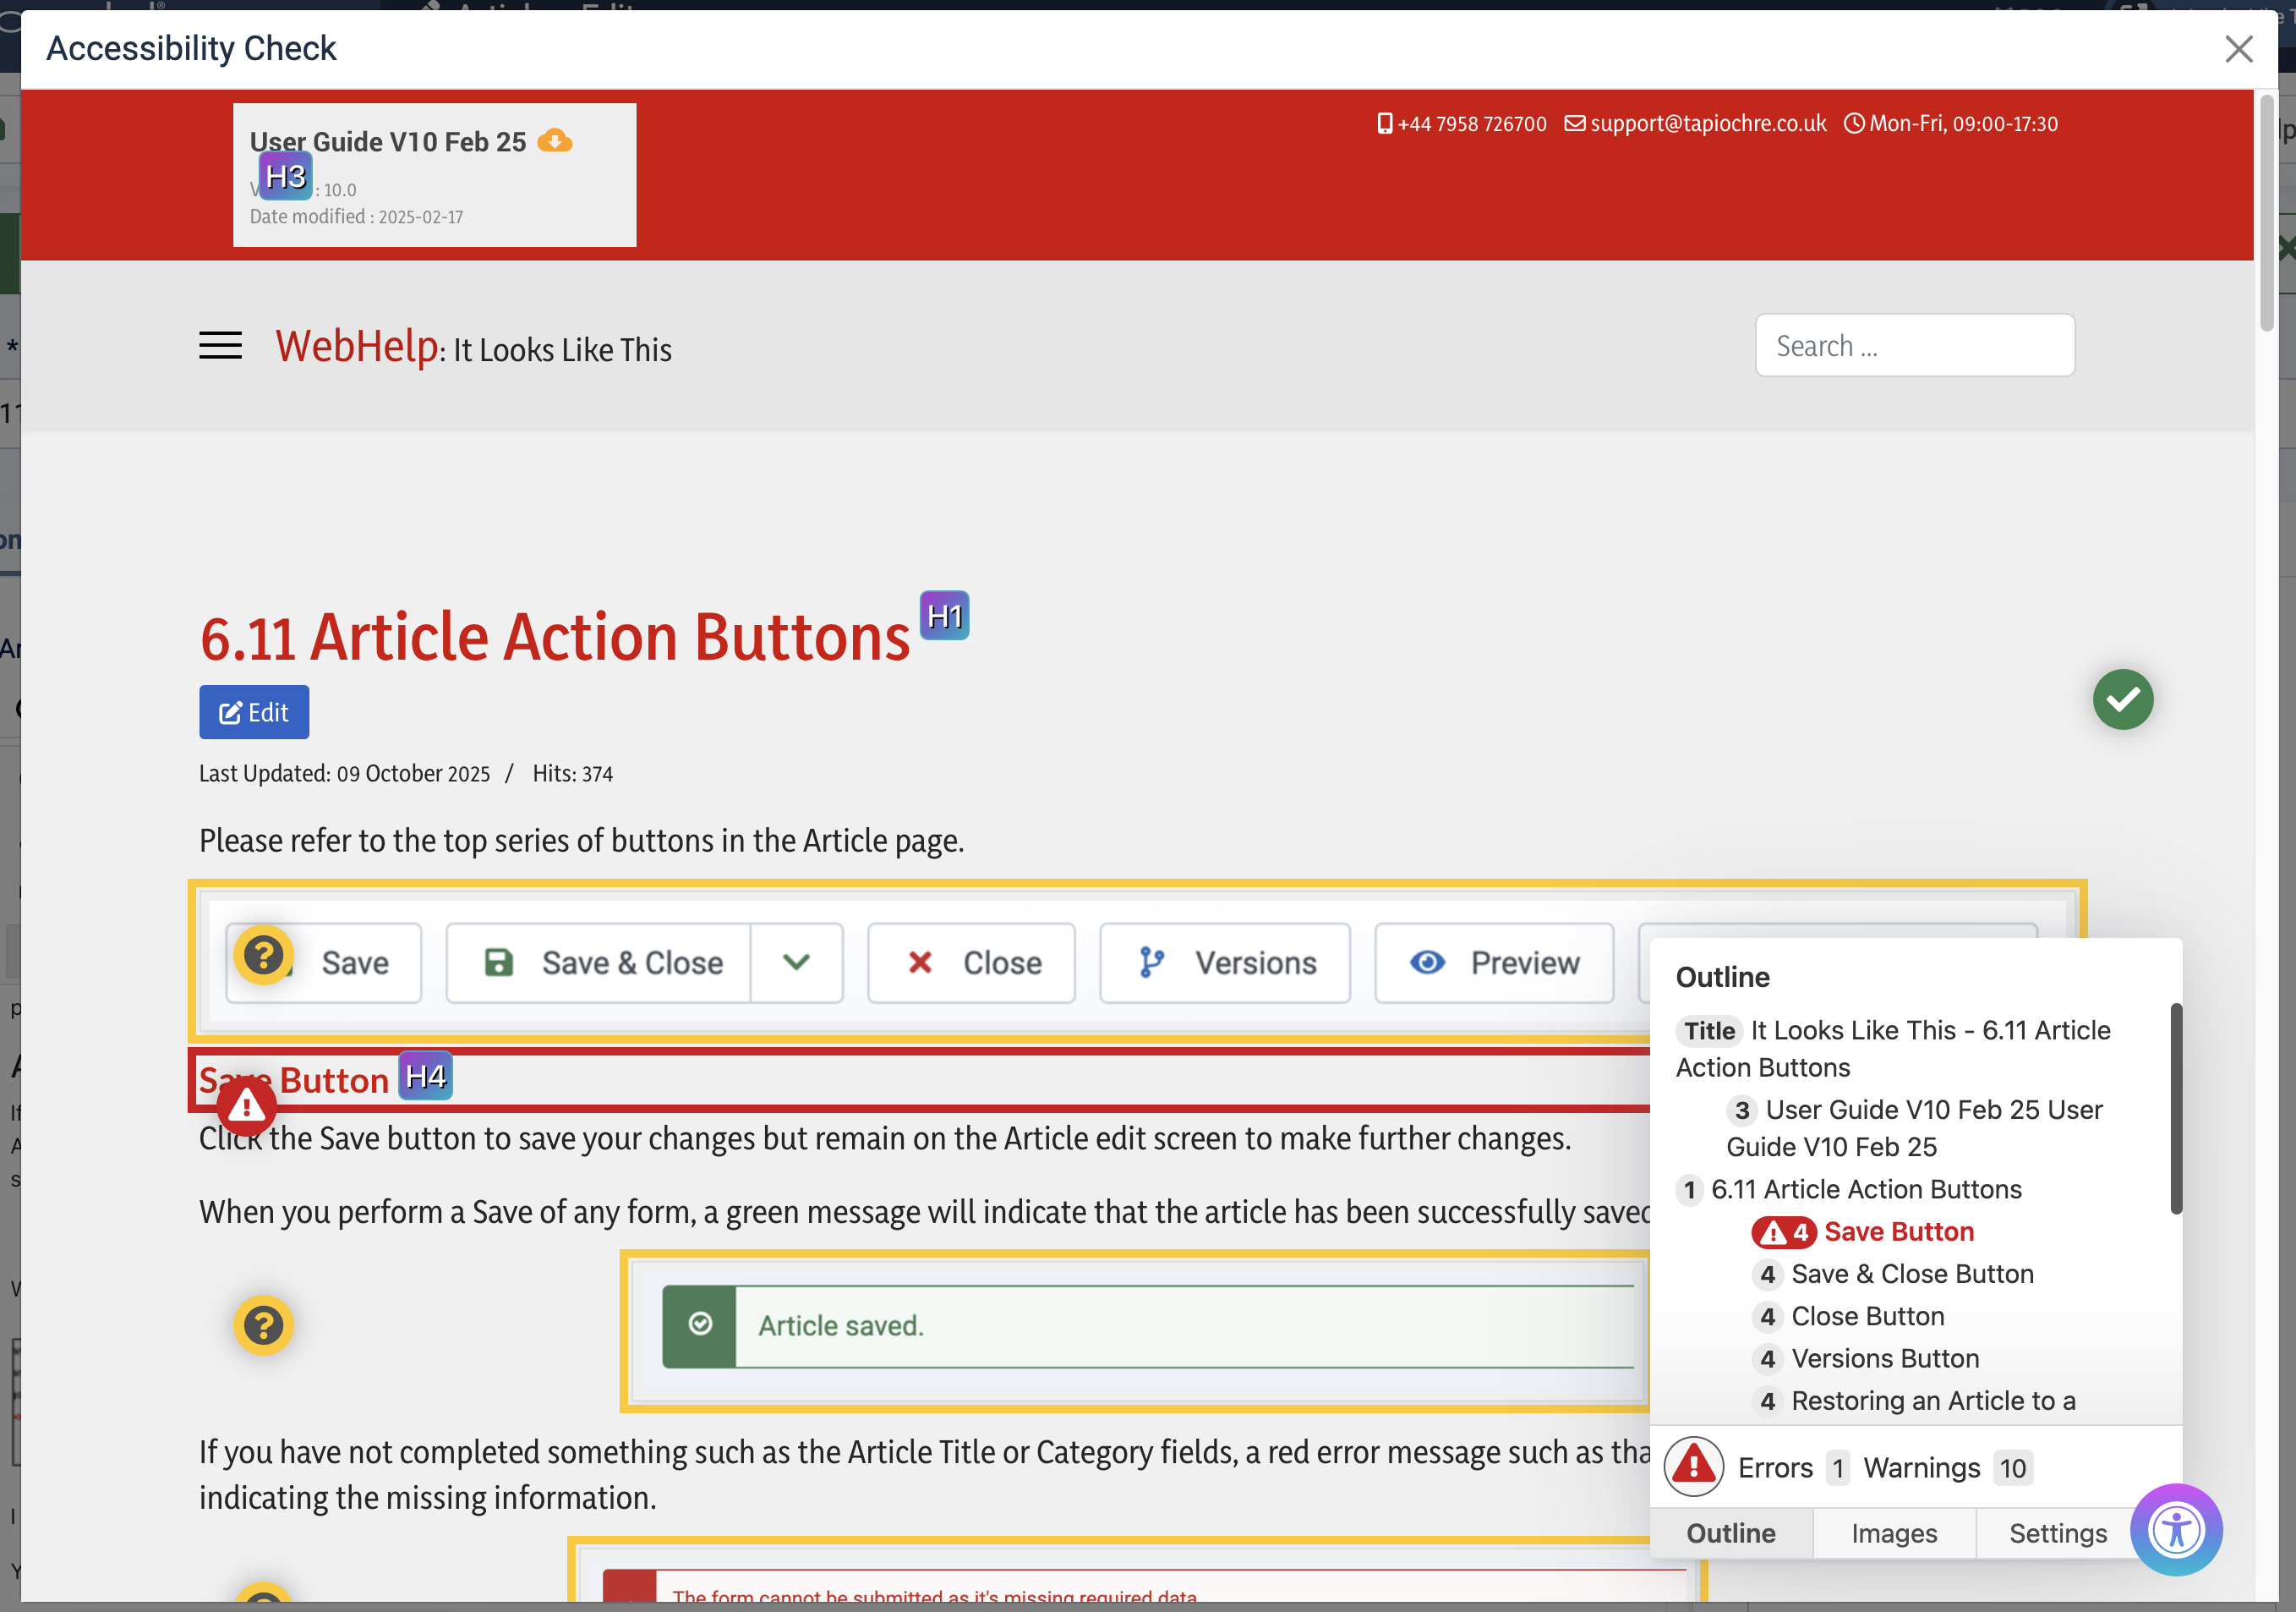Screen dimensions: 2296x1612
Task: Click the question icon beside Article saved image
Action: point(263,1326)
